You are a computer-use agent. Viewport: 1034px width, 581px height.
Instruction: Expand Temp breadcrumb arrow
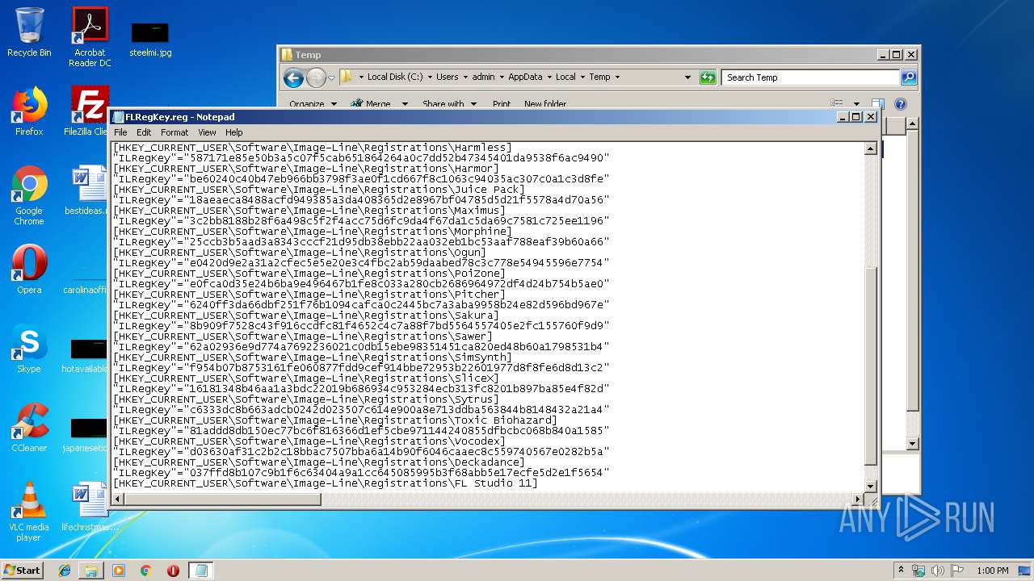pos(617,77)
